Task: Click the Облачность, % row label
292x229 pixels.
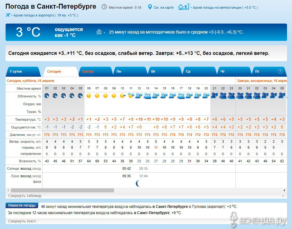Action: (29, 97)
